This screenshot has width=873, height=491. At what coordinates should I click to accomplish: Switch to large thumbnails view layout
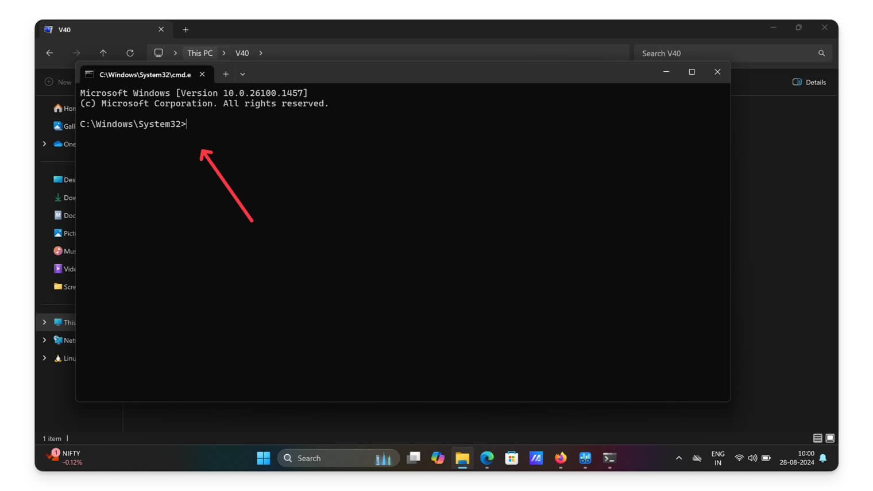[830, 438]
